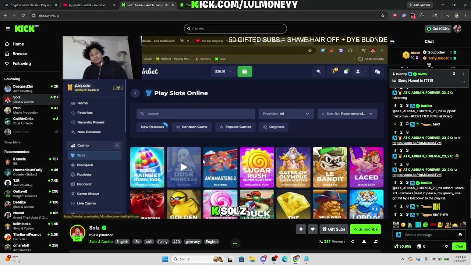Go back from Play Slots Online

[x=135, y=93]
